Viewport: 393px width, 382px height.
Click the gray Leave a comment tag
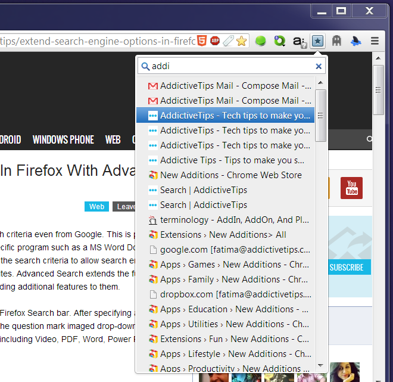[124, 206]
